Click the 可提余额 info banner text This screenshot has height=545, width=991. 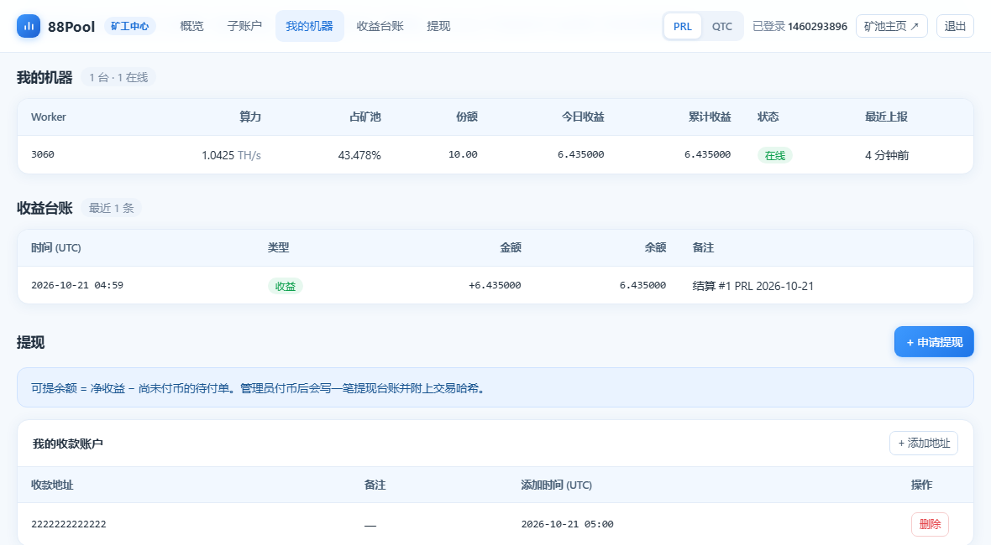[260, 388]
